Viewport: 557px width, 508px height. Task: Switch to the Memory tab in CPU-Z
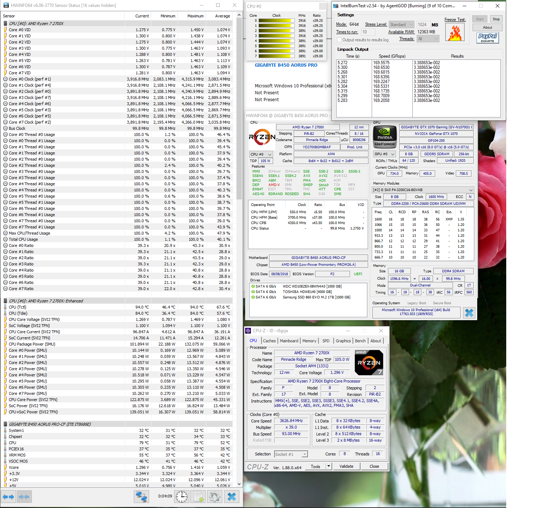pos(309,341)
